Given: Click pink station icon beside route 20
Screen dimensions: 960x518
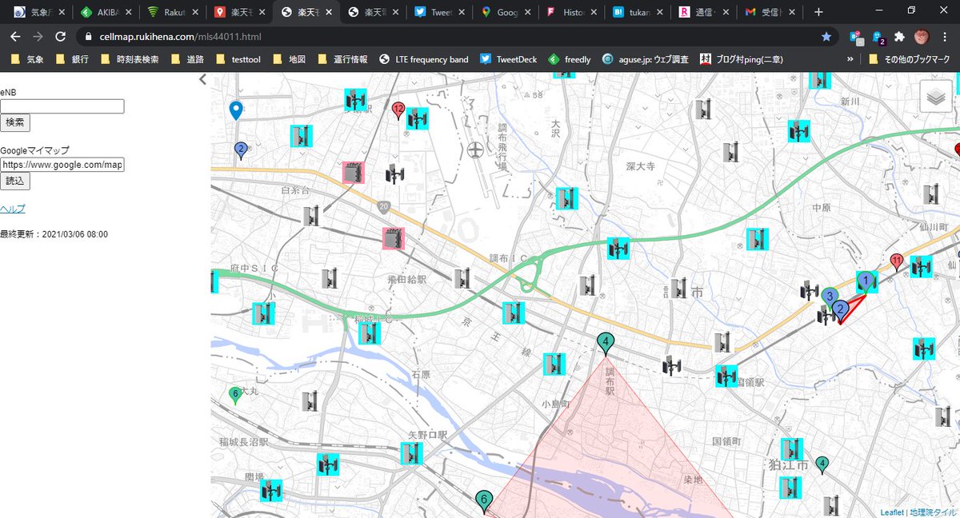Looking at the screenshot, I should [393, 239].
